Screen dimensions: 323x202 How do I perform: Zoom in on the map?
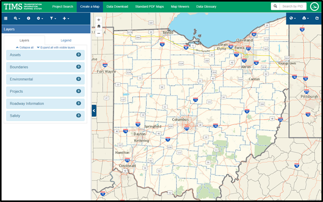[x=99, y=20]
